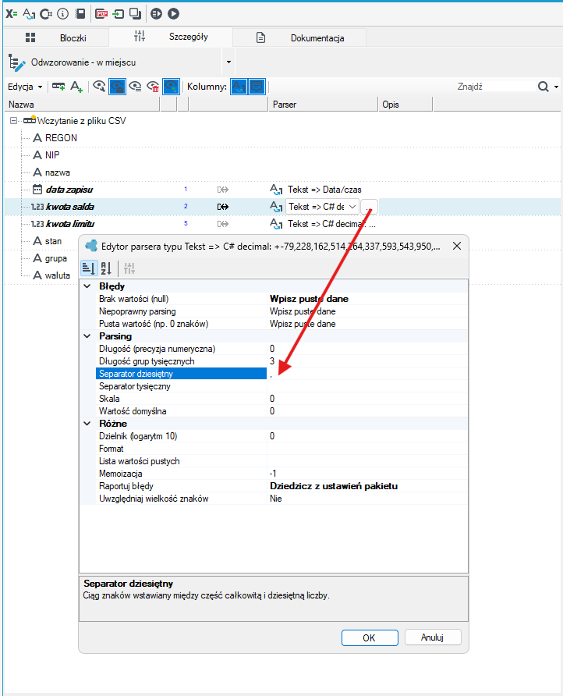Image resolution: width=563 pixels, height=696 pixels.
Task: Click the Separator tysięczny value field
Action: pyautogui.click(x=367, y=386)
